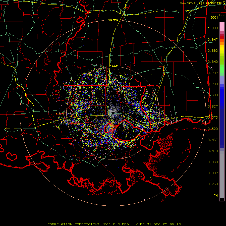226x226 pixels.
Task: Click the 0.413 legend value
Action: [x=213, y=151]
